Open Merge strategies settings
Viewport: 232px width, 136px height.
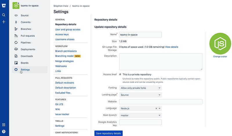click(64, 61)
